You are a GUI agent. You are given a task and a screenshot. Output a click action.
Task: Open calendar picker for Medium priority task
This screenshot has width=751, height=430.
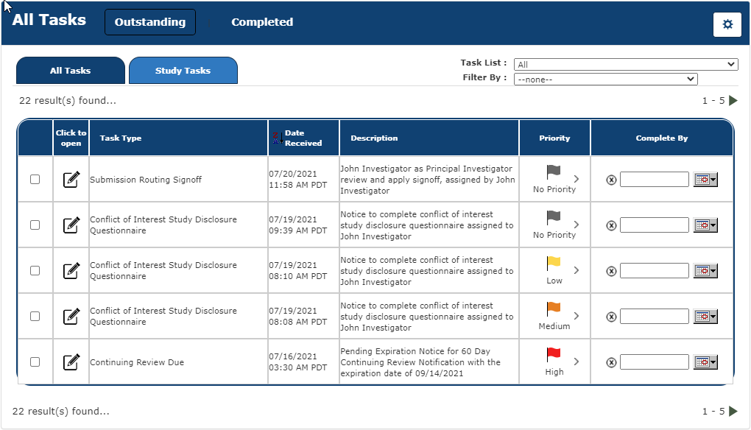tap(705, 316)
